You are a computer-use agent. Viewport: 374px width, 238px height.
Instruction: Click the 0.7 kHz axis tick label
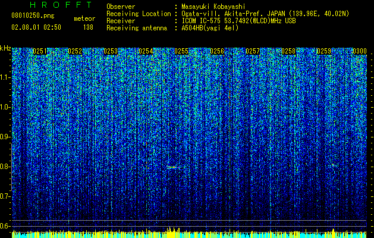5,196
